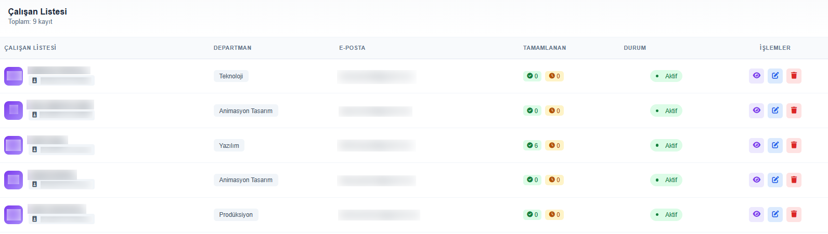The image size is (828, 234).
Task: Click the avatar of the Yazılım employee
Action: 14,145
